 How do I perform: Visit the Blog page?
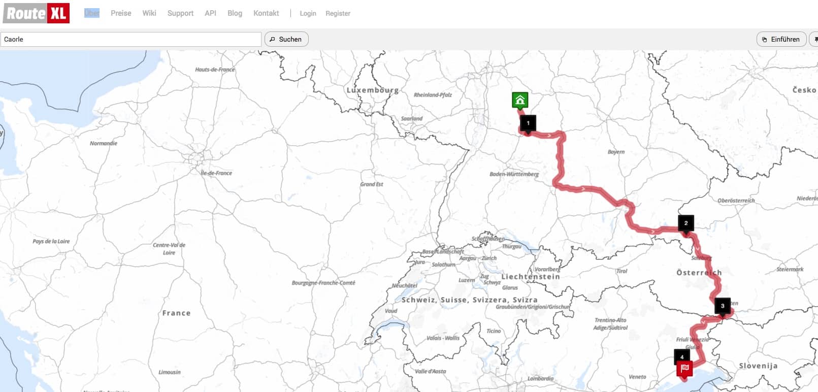click(235, 13)
